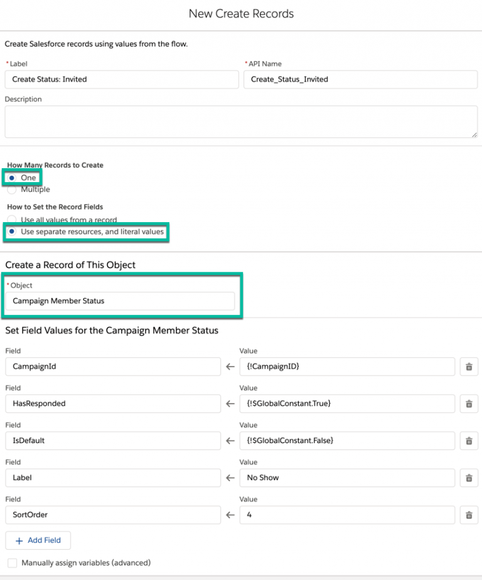Click the arrow icon beside the CampaignId value

coord(230,367)
